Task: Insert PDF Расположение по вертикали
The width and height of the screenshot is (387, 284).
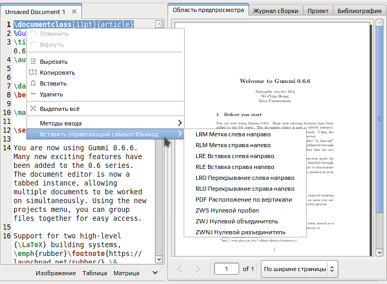Action: point(245,200)
